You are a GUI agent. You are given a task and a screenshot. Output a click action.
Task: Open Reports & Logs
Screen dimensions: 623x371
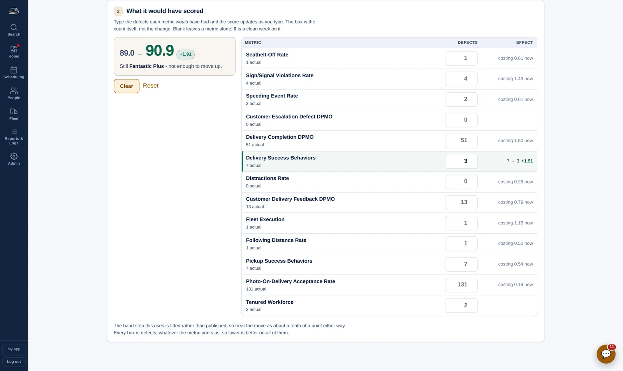pyautogui.click(x=14, y=137)
